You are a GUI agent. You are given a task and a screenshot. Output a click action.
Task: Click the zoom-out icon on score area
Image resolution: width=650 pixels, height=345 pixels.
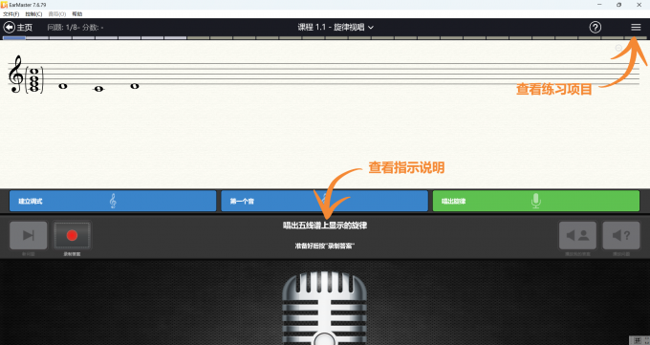[618, 48]
